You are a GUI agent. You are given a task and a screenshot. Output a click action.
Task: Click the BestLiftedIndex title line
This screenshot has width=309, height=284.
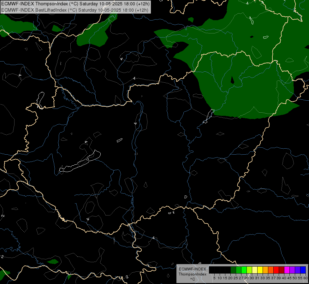75,10
